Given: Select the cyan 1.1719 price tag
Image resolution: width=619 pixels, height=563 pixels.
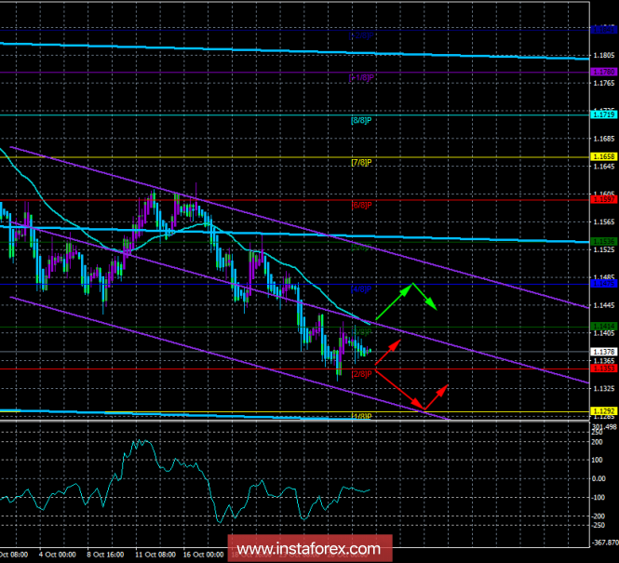Looking at the screenshot, I should (x=603, y=114).
